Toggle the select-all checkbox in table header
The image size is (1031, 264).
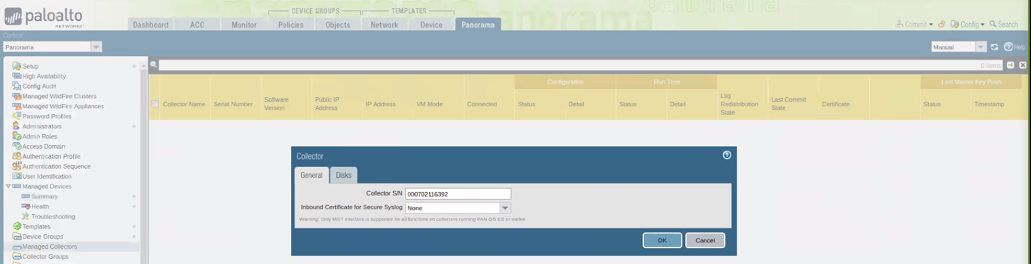coord(155,104)
